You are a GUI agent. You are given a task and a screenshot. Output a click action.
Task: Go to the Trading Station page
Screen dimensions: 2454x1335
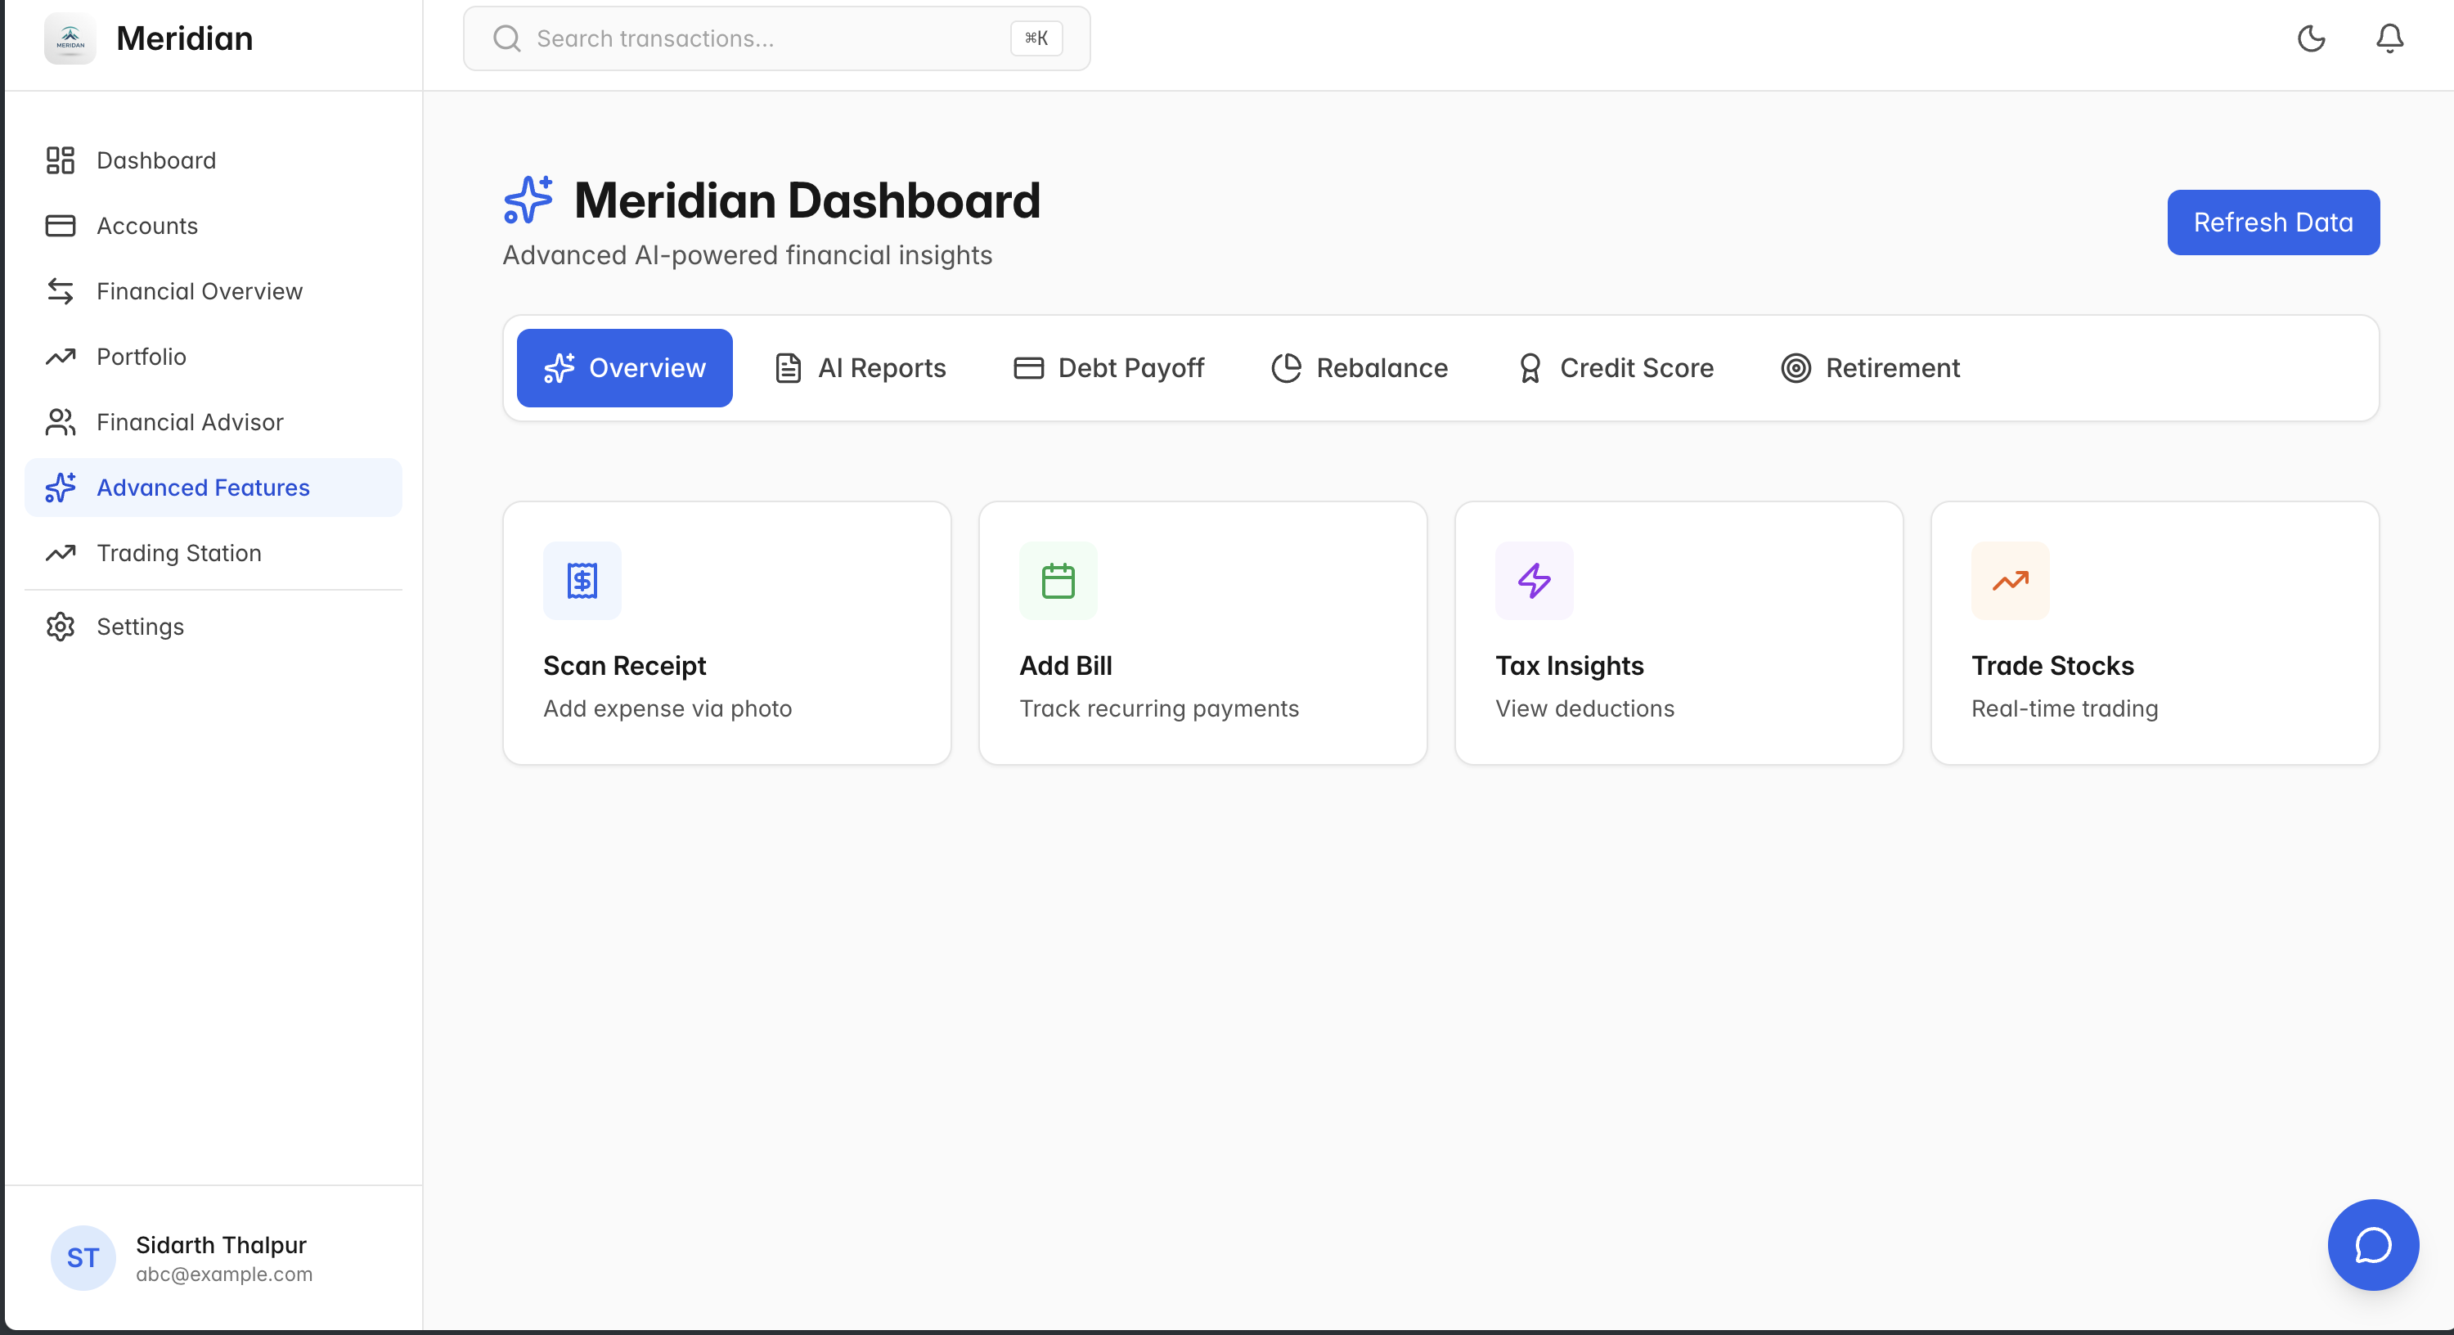click(178, 553)
